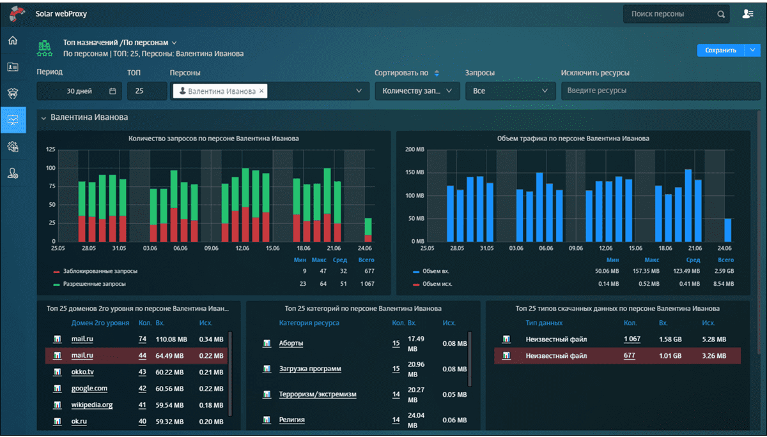Click the exclude resources input field
This screenshot has height=437, width=767.
pyautogui.click(x=656, y=91)
